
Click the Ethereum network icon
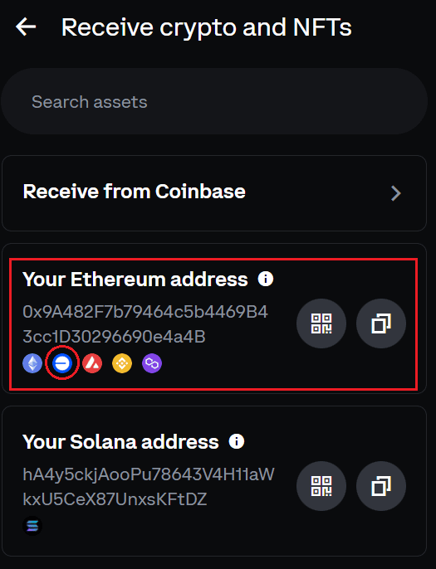click(x=32, y=363)
